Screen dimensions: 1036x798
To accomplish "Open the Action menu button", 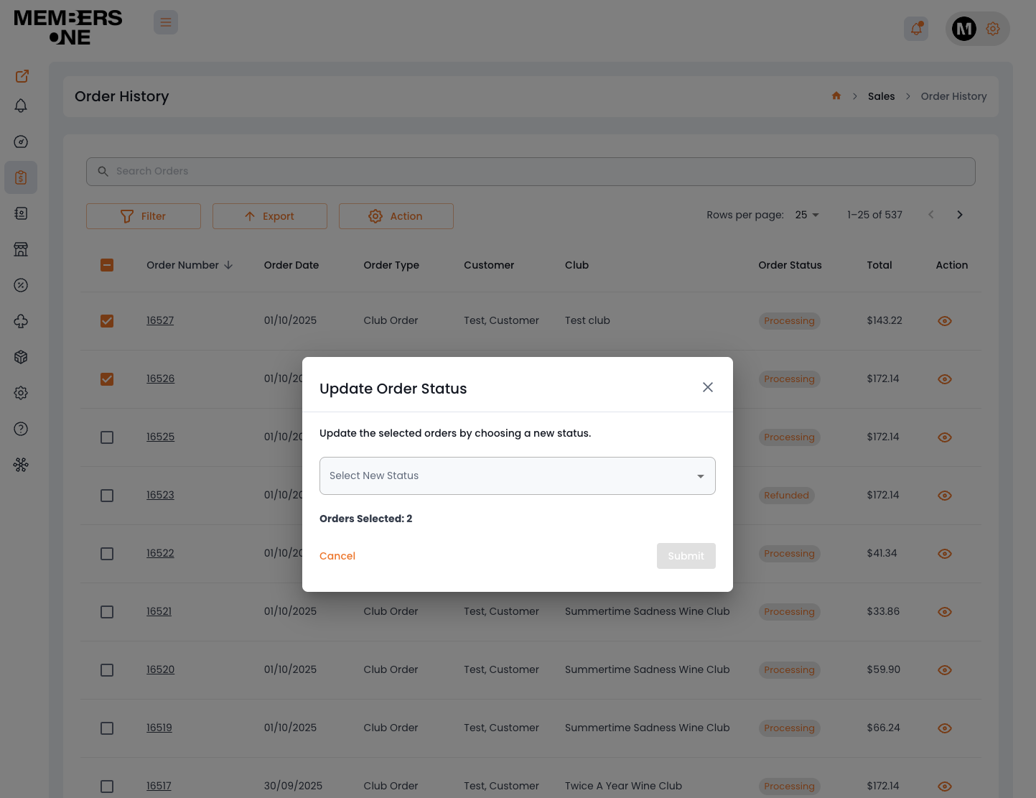I will coord(396,216).
